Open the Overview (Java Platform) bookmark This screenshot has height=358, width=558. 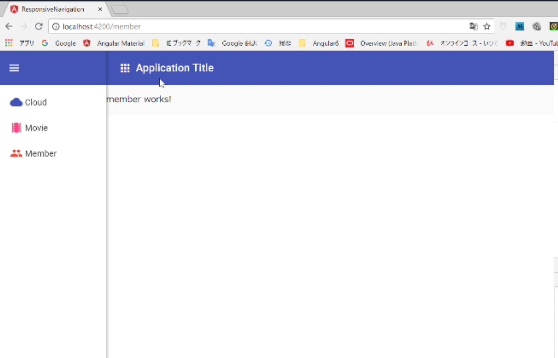click(x=382, y=43)
